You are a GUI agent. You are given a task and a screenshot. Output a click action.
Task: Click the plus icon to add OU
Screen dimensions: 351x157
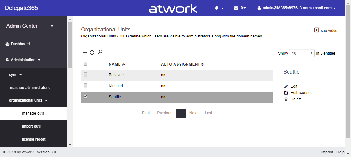85,52
